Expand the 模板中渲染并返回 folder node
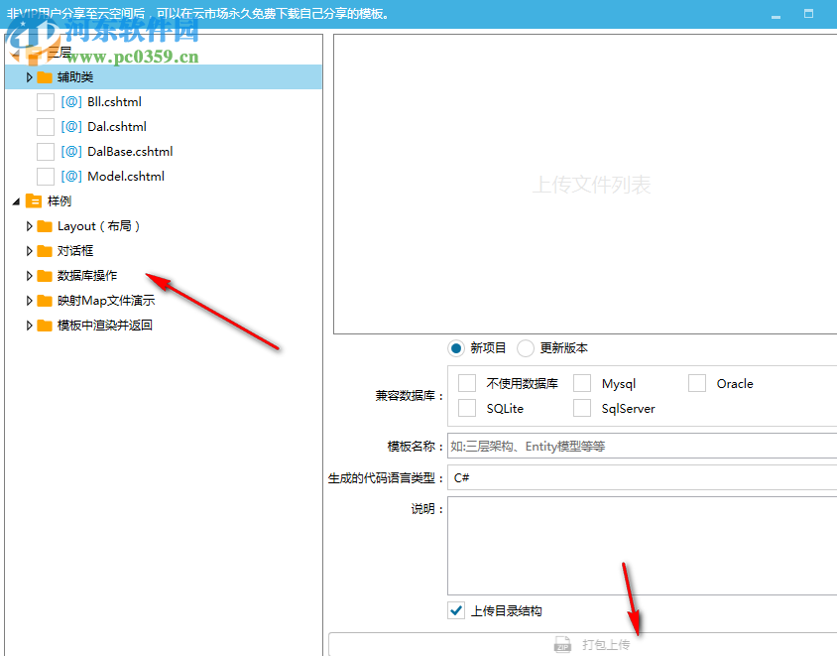Viewport: 837px width, 656px height. (30, 326)
